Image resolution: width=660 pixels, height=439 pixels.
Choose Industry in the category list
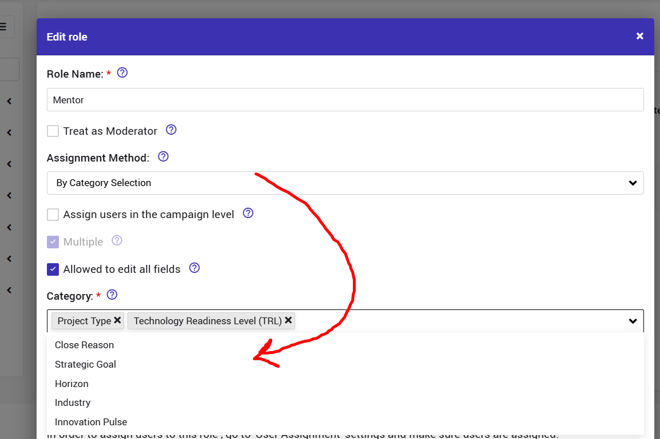point(345,402)
